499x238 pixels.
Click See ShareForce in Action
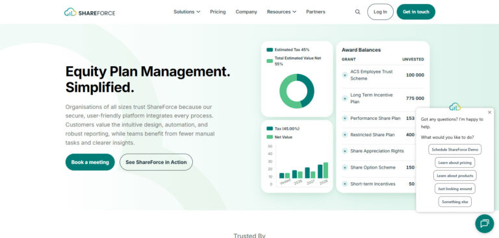coord(156,162)
